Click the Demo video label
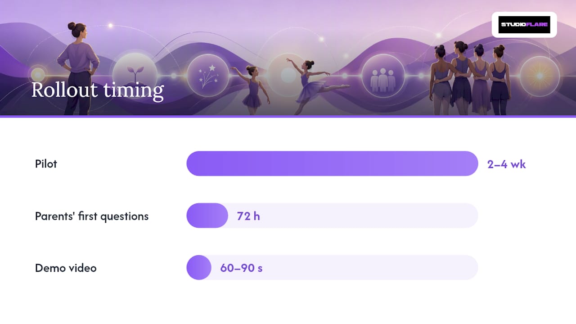 click(66, 268)
